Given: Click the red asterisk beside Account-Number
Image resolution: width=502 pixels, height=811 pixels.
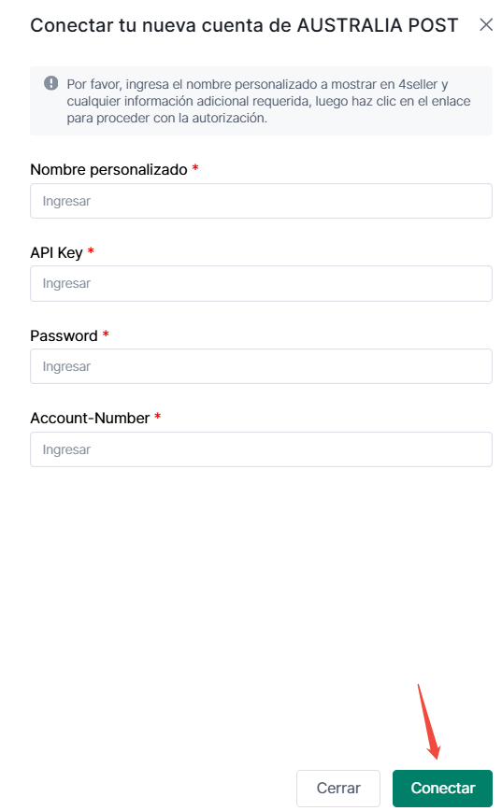Looking at the screenshot, I should pyautogui.click(x=158, y=417).
